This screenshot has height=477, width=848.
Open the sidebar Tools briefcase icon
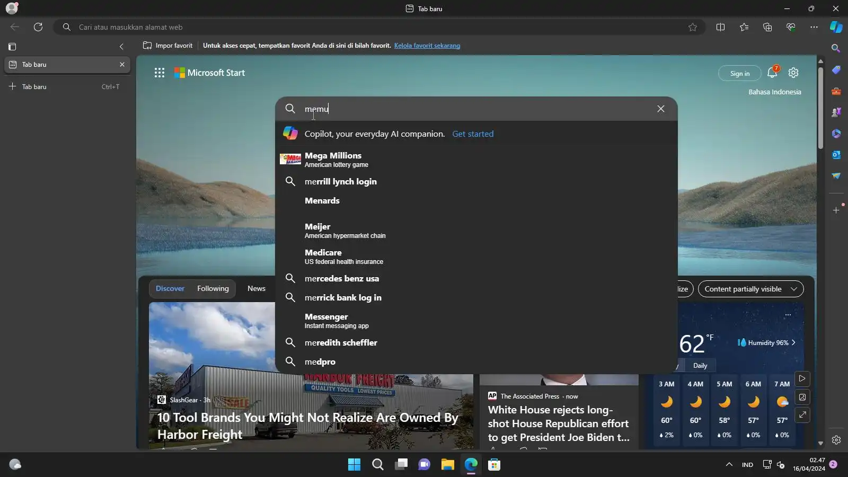pos(836,91)
